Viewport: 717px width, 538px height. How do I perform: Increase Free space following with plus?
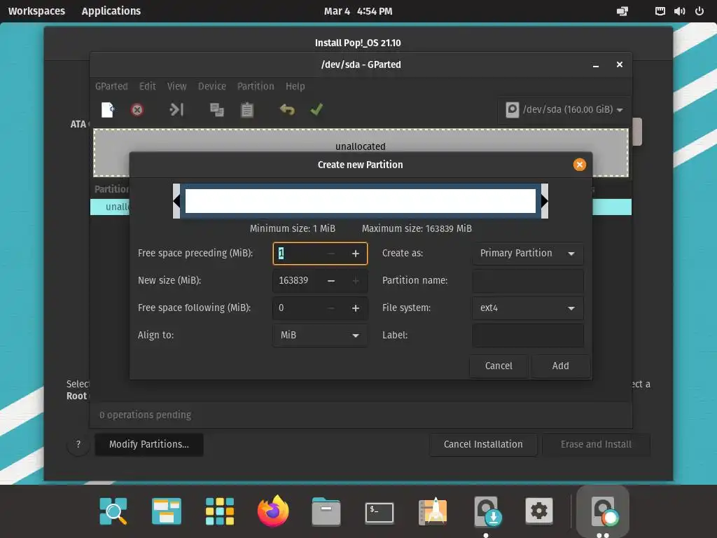355,308
